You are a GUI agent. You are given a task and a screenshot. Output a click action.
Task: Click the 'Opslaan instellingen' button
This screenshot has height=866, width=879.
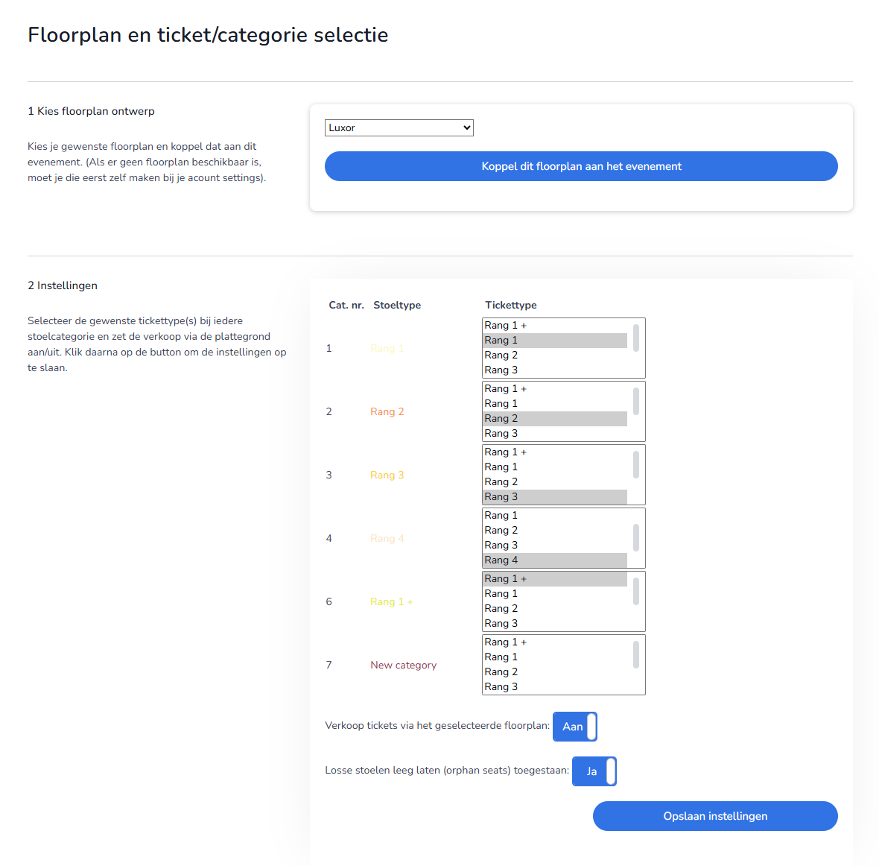point(715,816)
